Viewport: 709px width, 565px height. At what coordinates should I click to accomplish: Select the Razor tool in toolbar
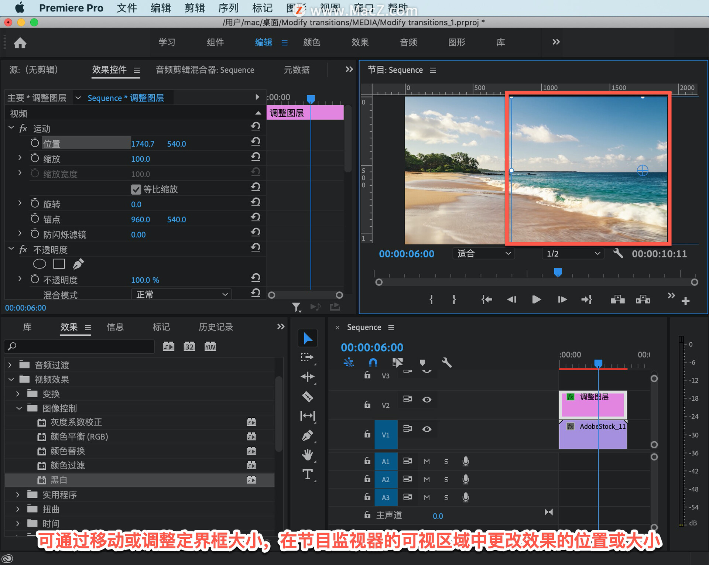coord(307,397)
